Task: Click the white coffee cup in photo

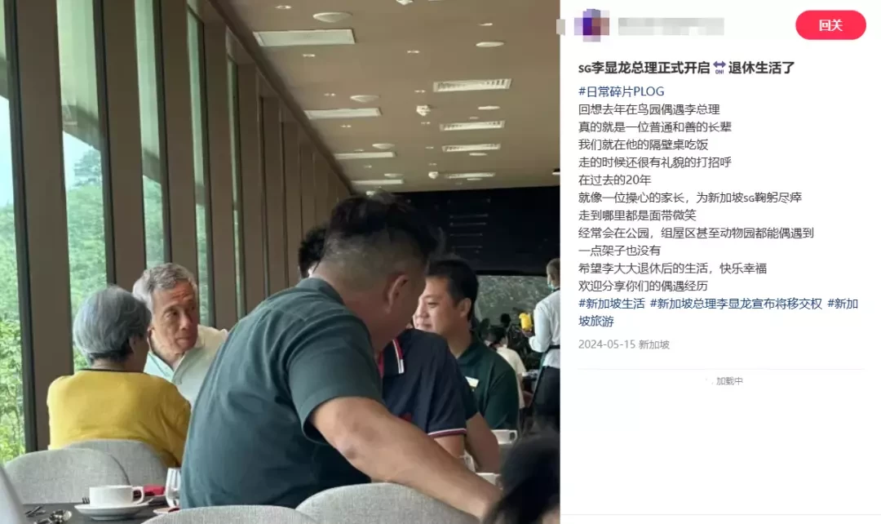Action: 115,496
